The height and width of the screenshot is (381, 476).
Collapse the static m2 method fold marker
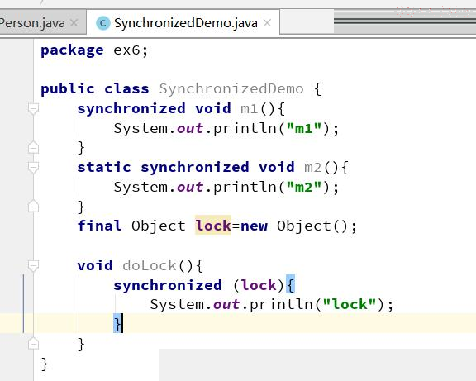[33, 167]
